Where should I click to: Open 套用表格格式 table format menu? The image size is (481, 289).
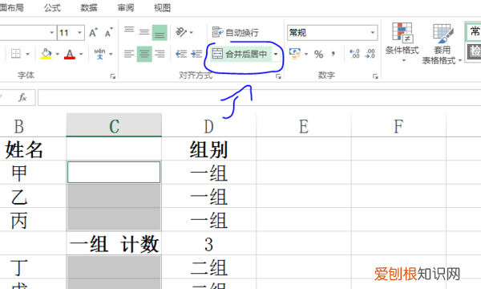442,43
